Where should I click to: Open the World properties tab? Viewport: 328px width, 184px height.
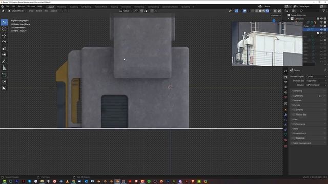[x=286, y=97]
